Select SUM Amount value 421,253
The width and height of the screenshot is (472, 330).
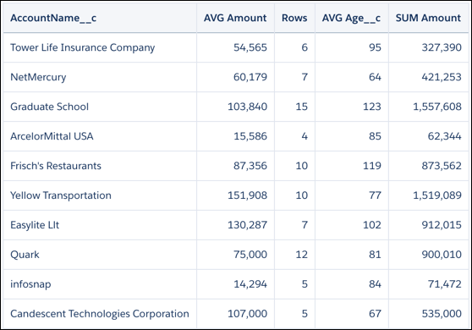[x=442, y=77]
